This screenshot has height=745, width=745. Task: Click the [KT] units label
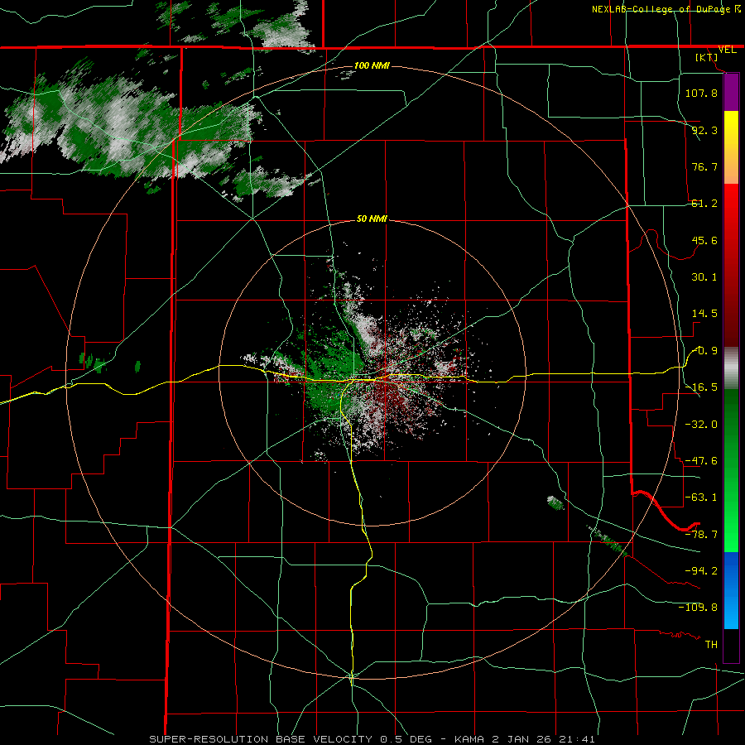707,57
